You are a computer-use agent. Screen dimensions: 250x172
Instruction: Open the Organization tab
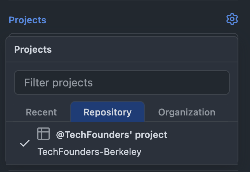[x=187, y=112]
